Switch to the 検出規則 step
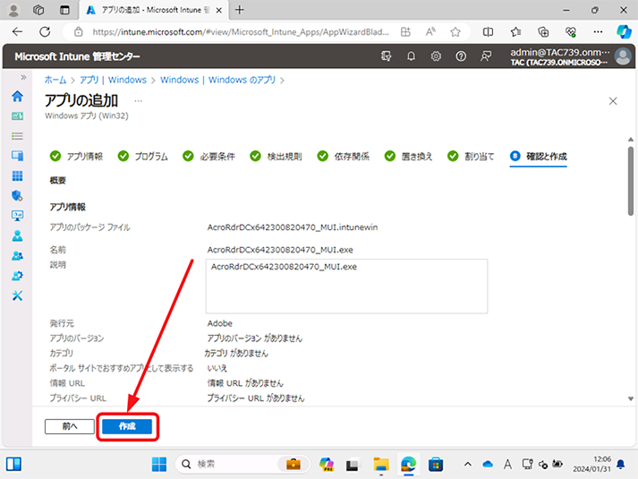This screenshot has height=479, width=638. coord(276,157)
